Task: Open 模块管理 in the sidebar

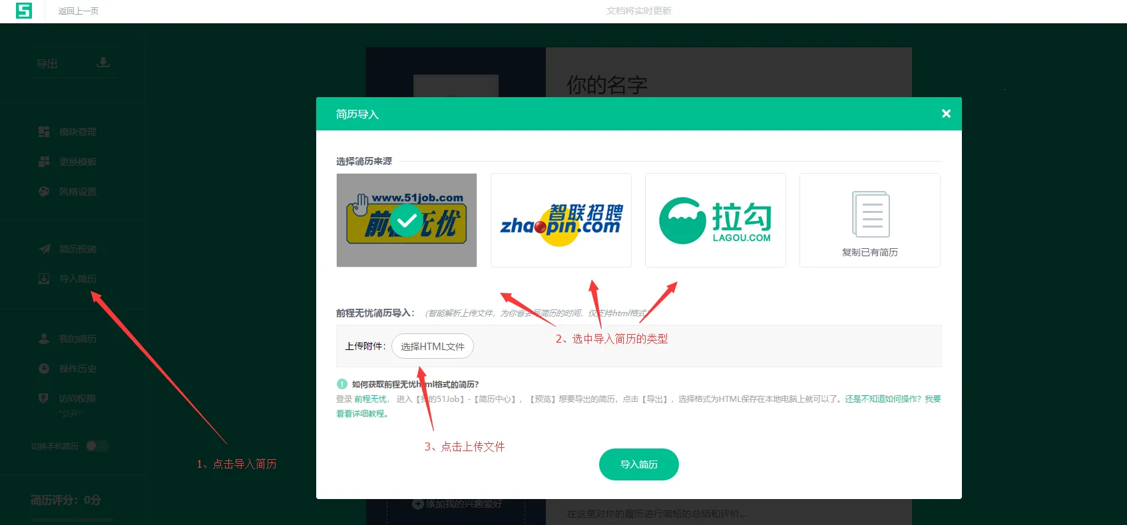Action: 78,132
